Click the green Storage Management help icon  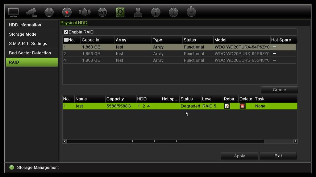(x=12, y=167)
